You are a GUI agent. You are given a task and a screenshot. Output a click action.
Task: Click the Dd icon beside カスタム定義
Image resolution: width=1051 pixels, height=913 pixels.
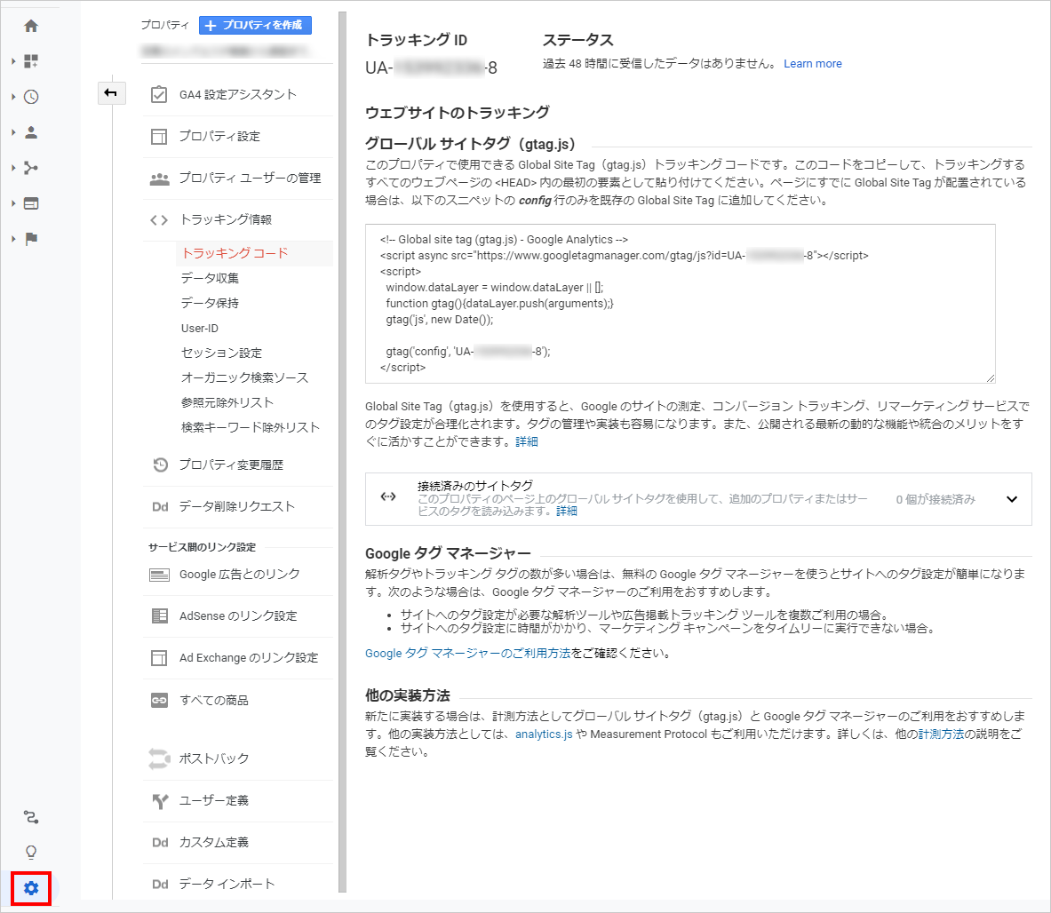[x=160, y=843]
